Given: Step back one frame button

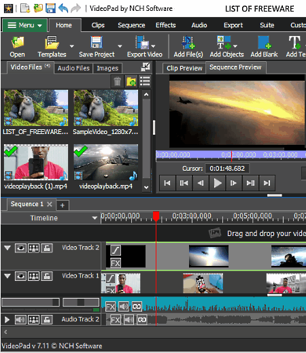Looking at the screenshot, I should pos(201,183).
